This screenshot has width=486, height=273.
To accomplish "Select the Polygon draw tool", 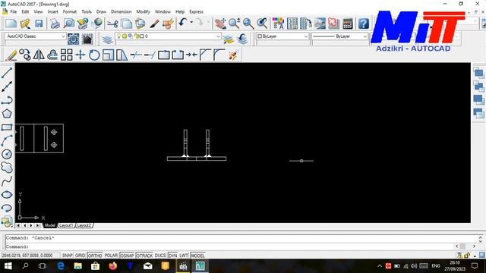I will point(7,114).
